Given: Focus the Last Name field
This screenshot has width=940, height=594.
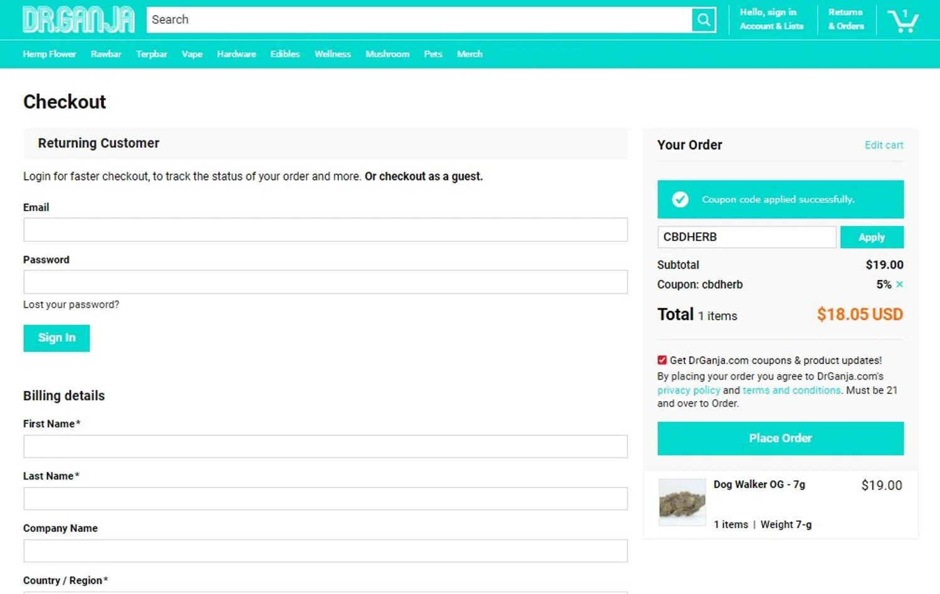Looking at the screenshot, I should click(325, 499).
